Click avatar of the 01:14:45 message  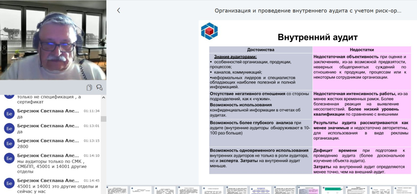tap(9, 183)
